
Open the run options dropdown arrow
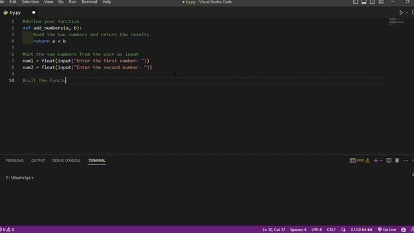407,12
